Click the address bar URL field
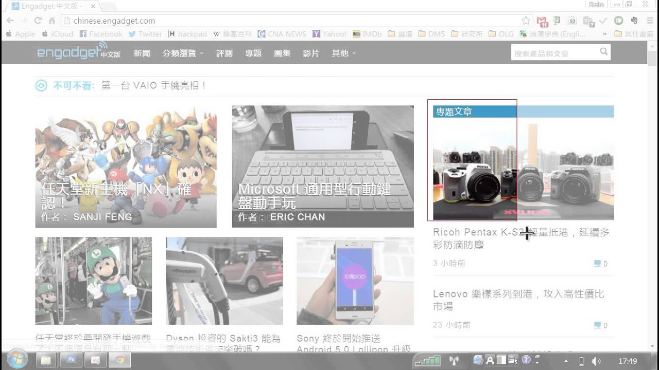Viewport: 659px width, 370px height. (296, 21)
